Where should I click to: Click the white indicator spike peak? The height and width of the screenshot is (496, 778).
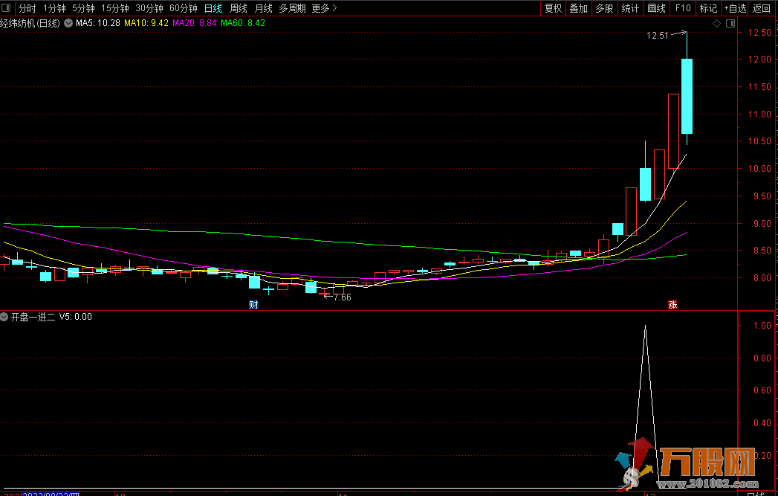pyautogui.click(x=645, y=326)
